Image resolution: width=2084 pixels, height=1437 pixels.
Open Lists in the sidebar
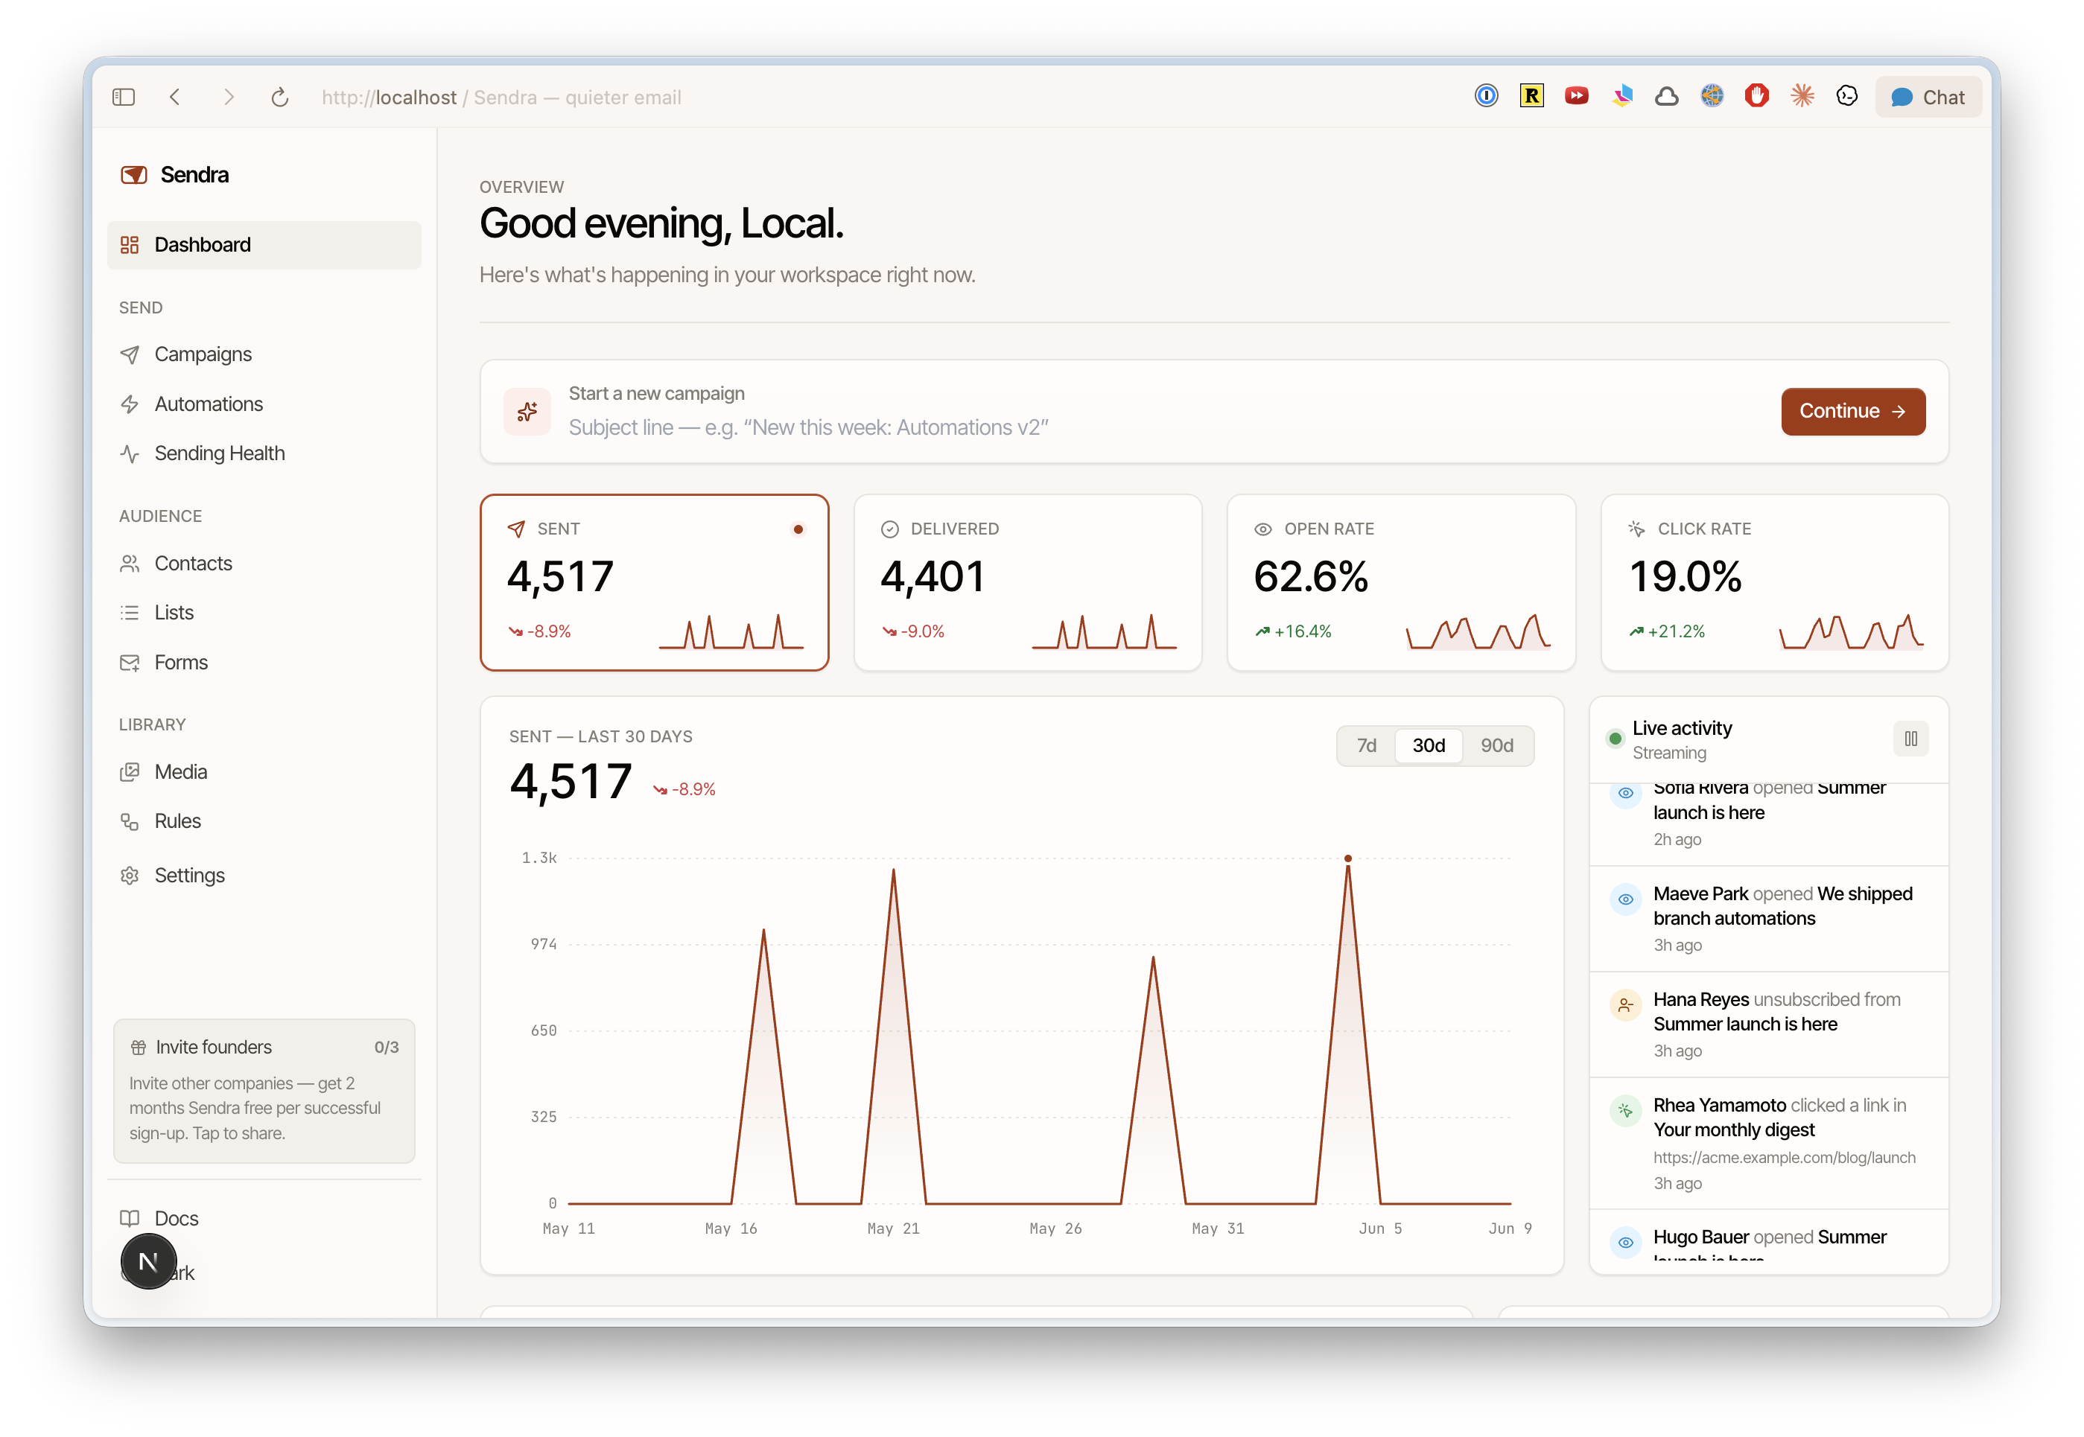[x=264, y=614]
